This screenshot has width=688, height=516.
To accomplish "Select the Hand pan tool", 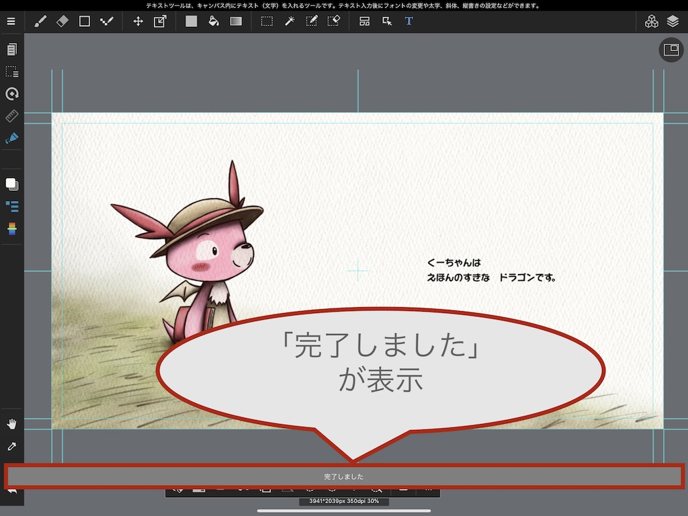I will [11, 423].
